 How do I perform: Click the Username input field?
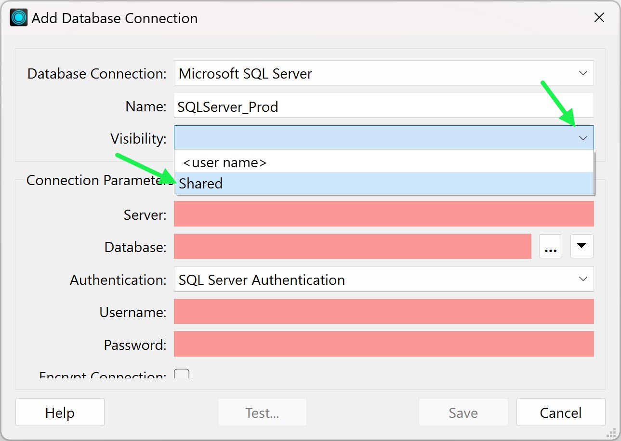[383, 311]
